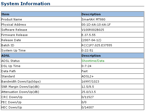Click the ADSL section header cell
The image size is (145, 111).
(41, 56)
